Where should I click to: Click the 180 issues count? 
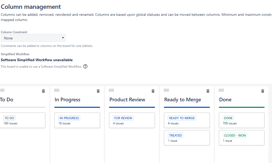pos(10,123)
